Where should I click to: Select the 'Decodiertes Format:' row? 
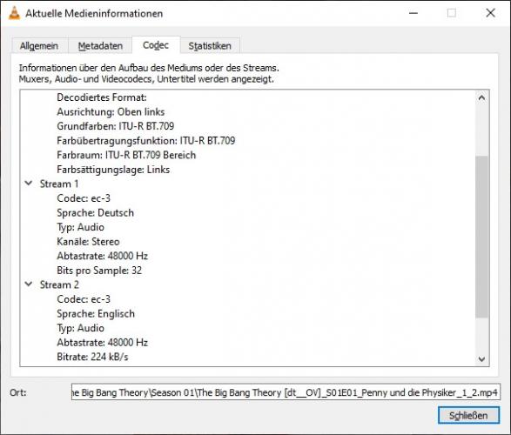click(102, 97)
